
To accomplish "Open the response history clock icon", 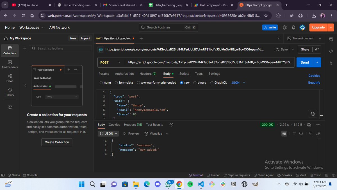I will click(172, 124).
